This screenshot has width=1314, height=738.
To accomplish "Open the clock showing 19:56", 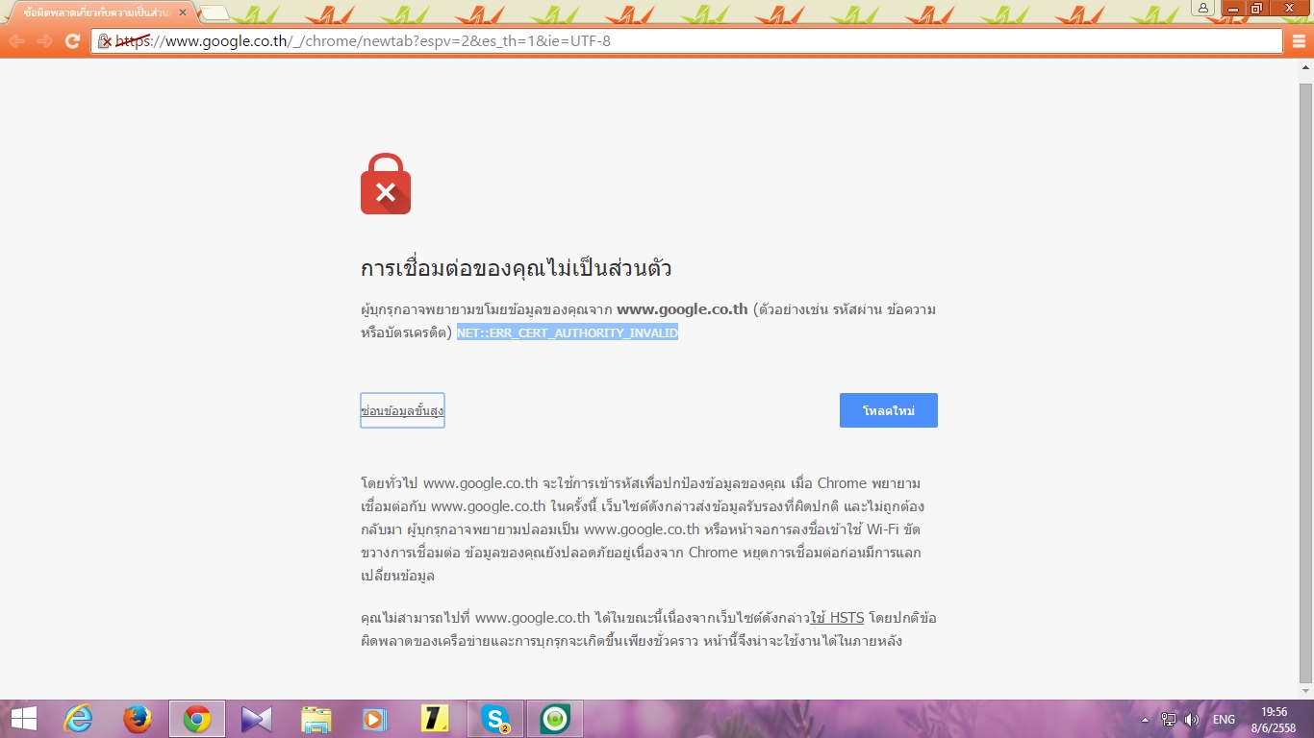I will coord(1274,720).
